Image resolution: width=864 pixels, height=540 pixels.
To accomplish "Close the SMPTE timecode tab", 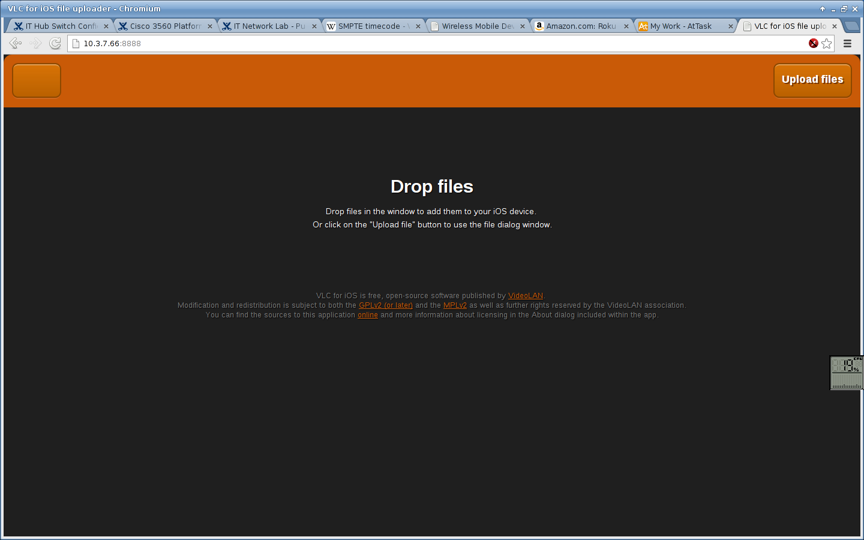I will (418, 26).
